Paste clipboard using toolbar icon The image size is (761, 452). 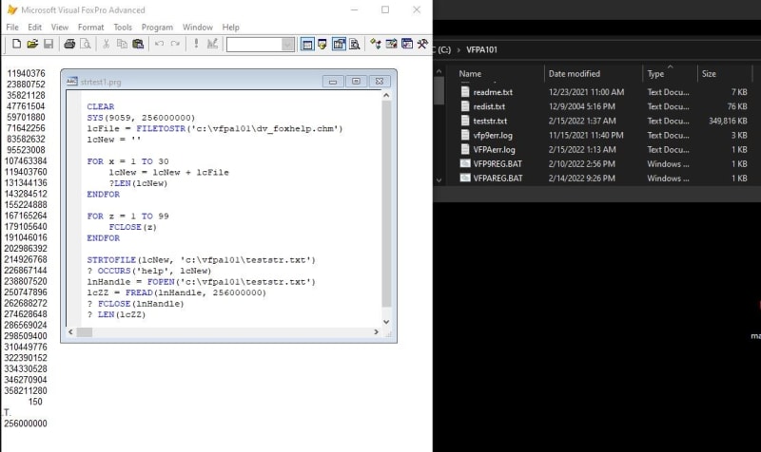coord(138,44)
